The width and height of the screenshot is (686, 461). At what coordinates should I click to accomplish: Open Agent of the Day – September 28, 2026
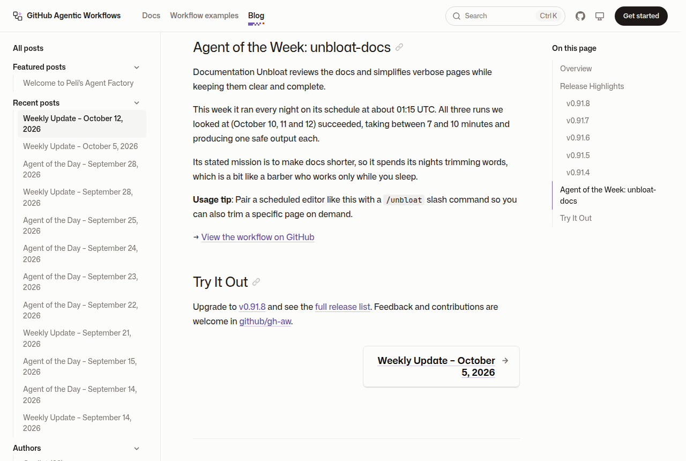click(81, 169)
